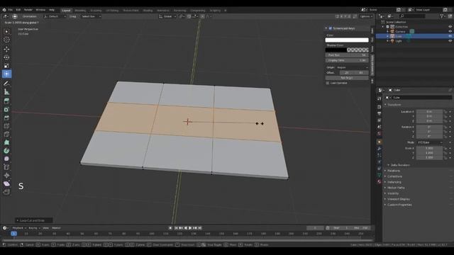Image resolution: width=454 pixels, height=255 pixels.
Task: Click the Location X value field
Action: pos(429,112)
